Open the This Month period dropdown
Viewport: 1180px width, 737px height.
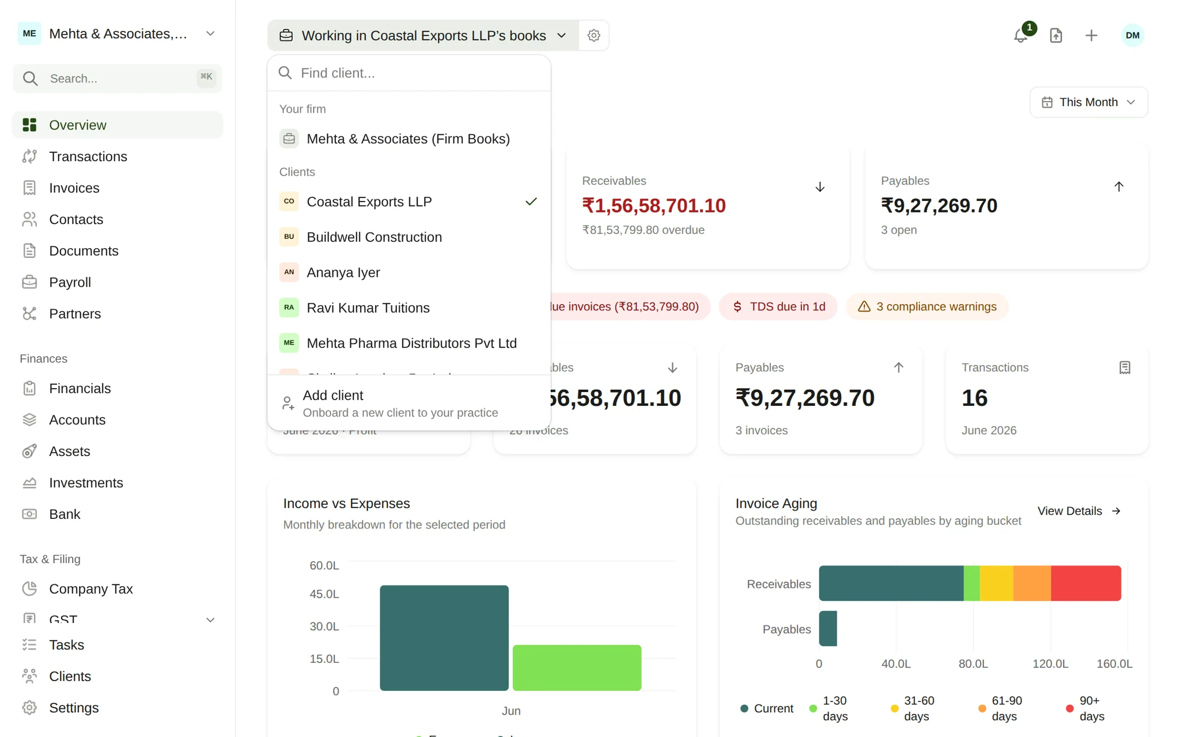pyautogui.click(x=1088, y=102)
